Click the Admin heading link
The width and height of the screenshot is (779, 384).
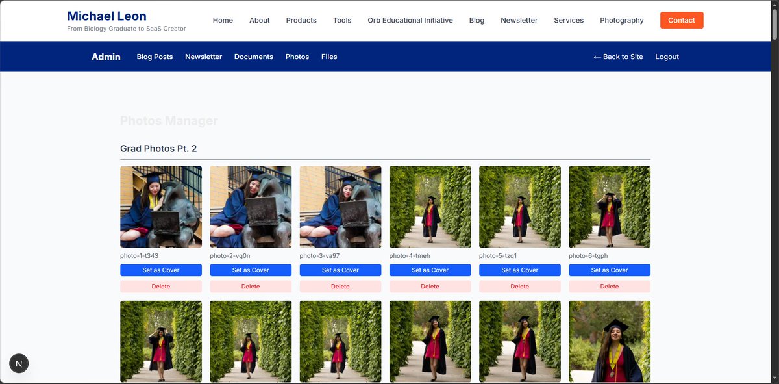[x=106, y=57]
